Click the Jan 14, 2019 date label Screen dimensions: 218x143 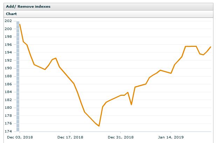tap(171, 137)
